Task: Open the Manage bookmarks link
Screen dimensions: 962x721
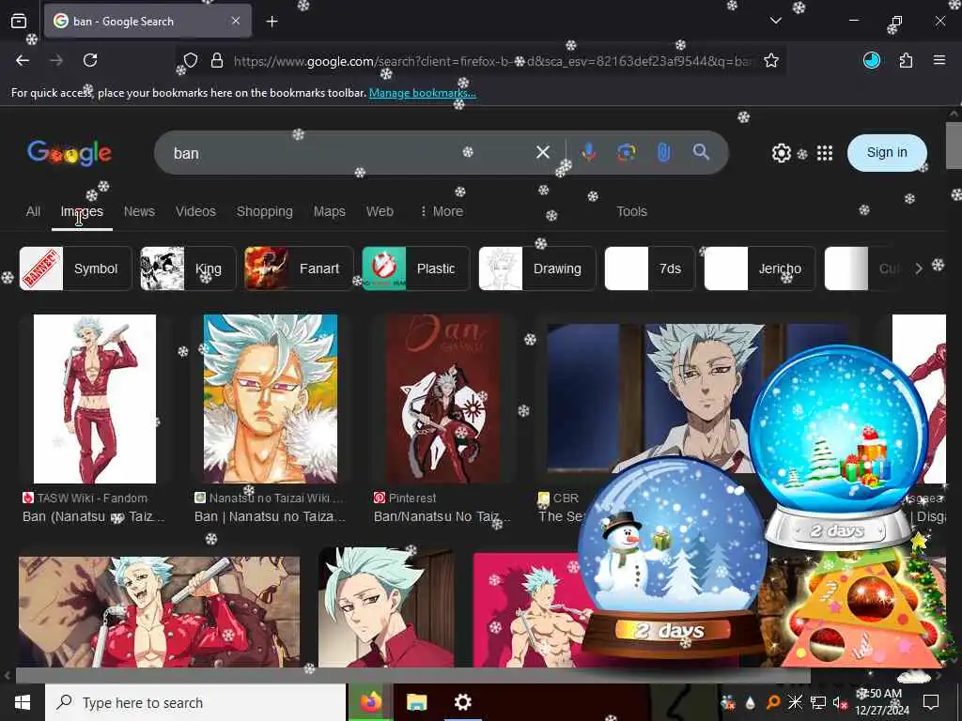Action: click(x=422, y=93)
